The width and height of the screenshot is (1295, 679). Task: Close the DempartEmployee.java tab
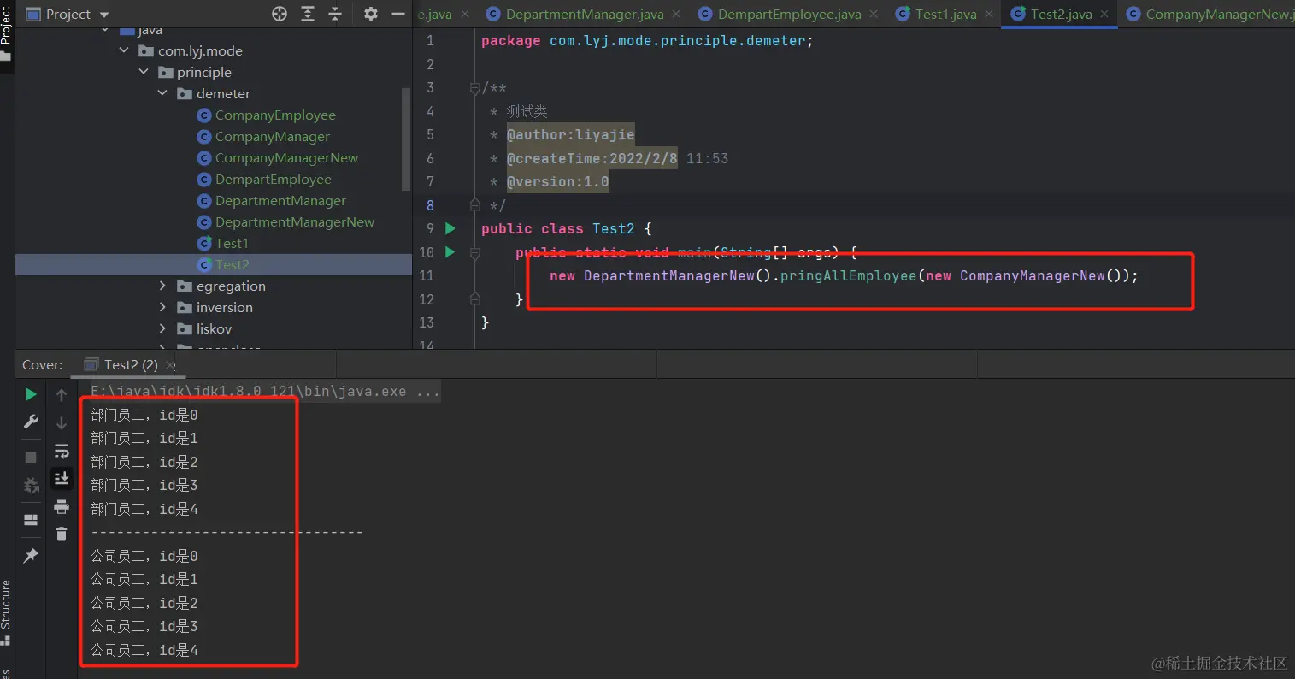click(874, 15)
